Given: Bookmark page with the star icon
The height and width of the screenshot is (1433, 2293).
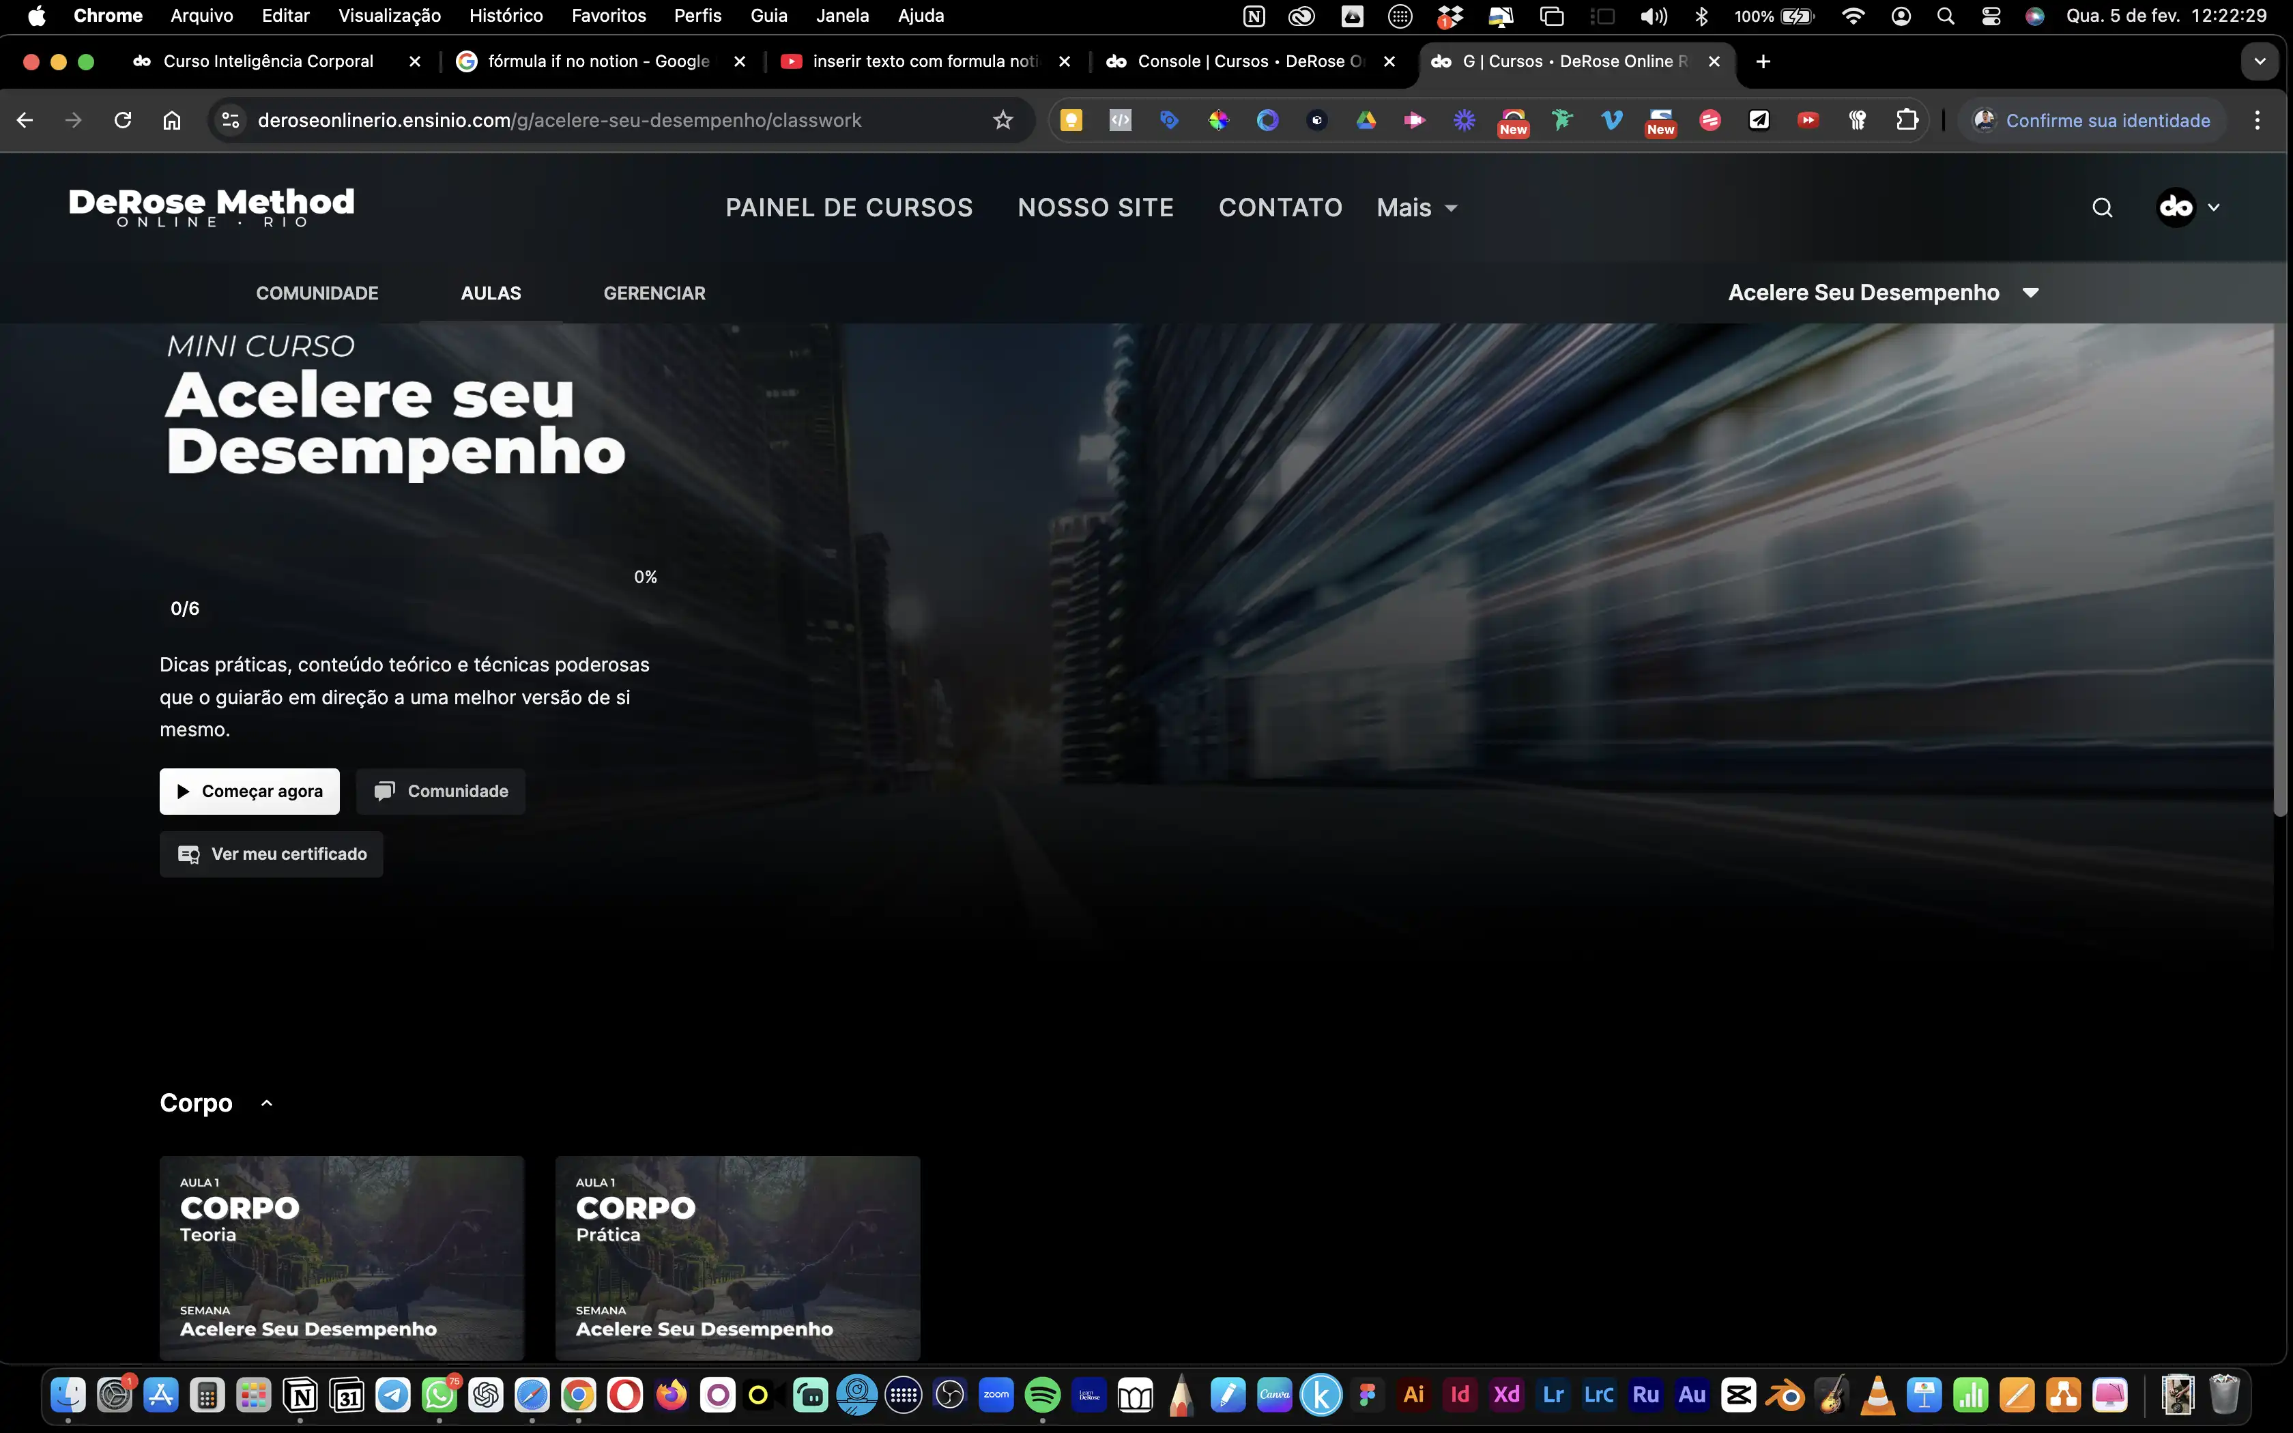Looking at the screenshot, I should coord(1003,120).
